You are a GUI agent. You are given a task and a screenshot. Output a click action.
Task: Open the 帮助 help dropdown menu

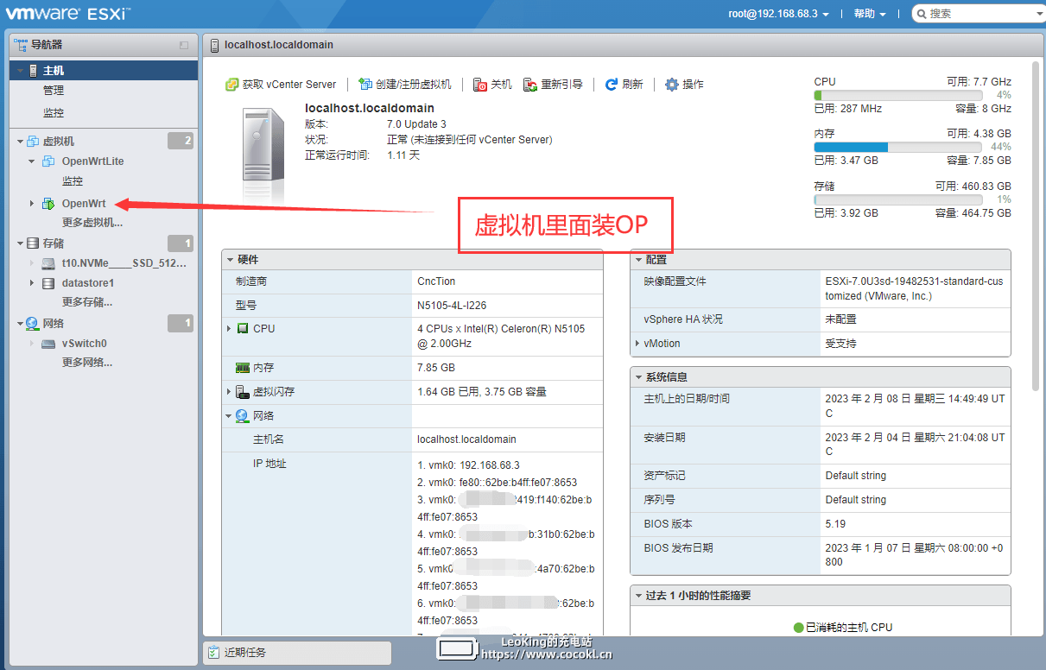click(x=870, y=14)
